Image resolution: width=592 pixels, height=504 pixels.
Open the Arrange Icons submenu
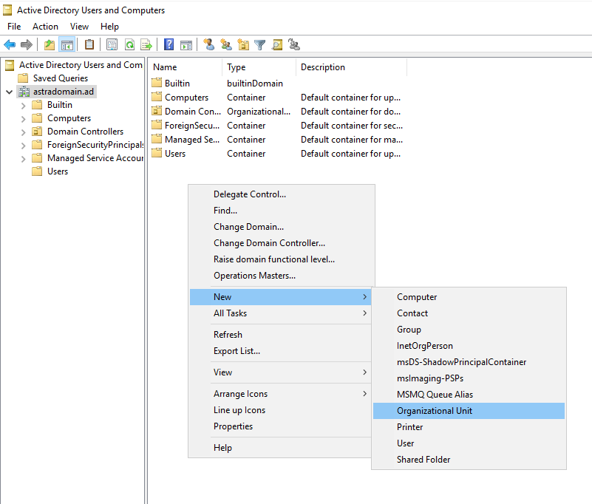pyautogui.click(x=280, y=394)
